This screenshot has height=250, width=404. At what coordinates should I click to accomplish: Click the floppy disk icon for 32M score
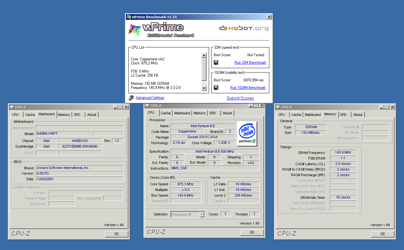[216, 63]
